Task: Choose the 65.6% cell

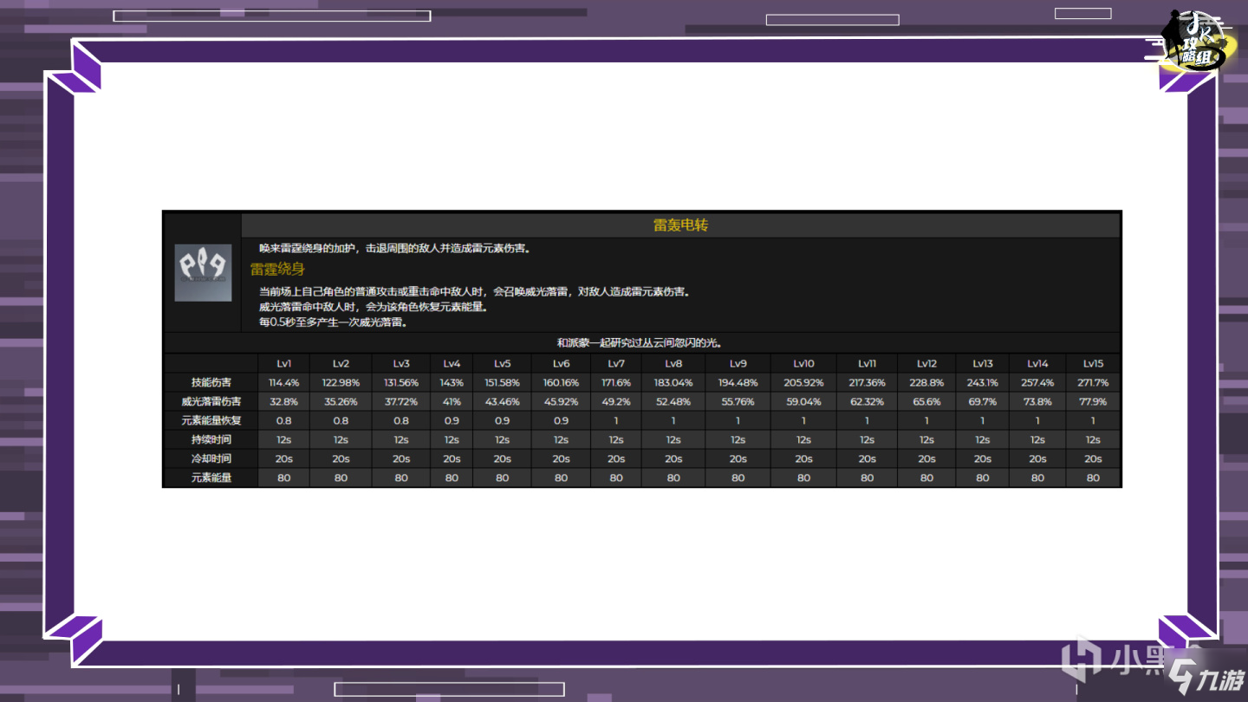Action: point(926,401)
